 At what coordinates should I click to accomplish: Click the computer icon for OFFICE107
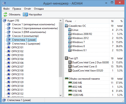coord(9,67)
